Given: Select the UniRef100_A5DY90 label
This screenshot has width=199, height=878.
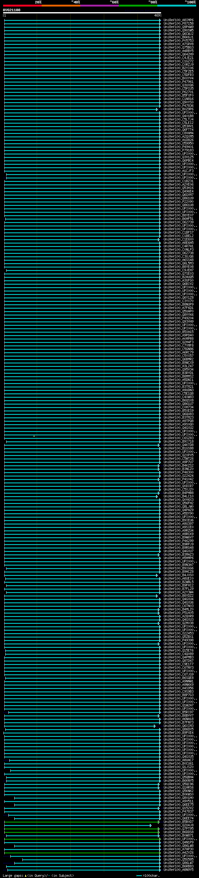Looking at the screenshot, I should pos(178,513).
